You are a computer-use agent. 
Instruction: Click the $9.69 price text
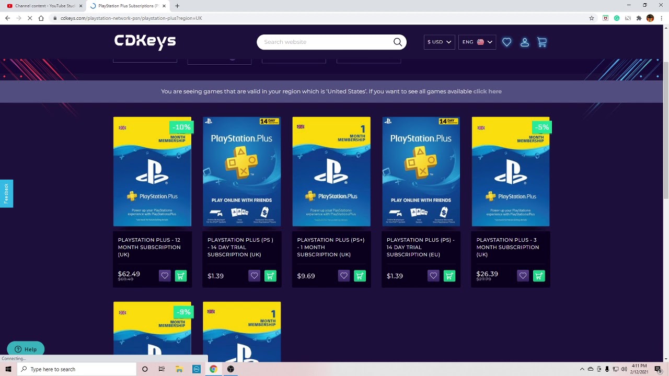coord(306,276)
